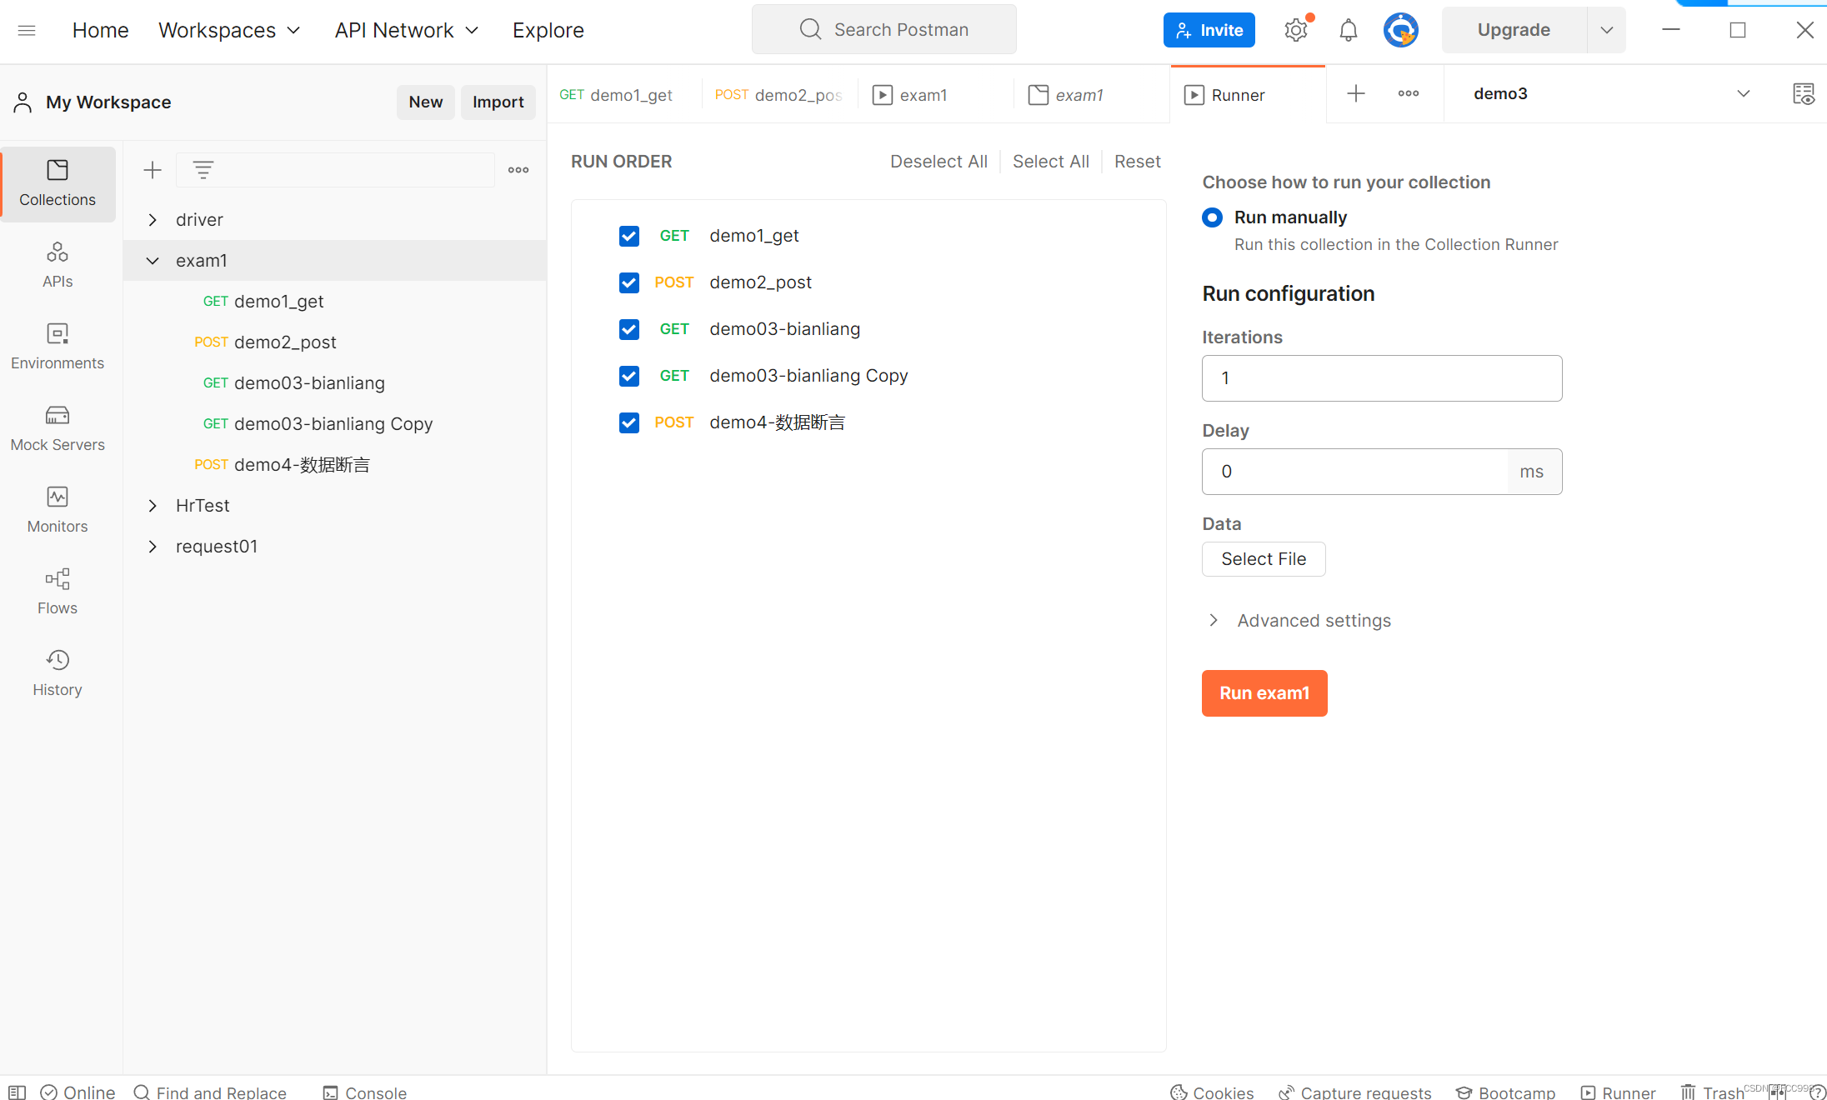Screen dimensions: 1827x1100
Task: Click Select All link
Action: 1051,162
